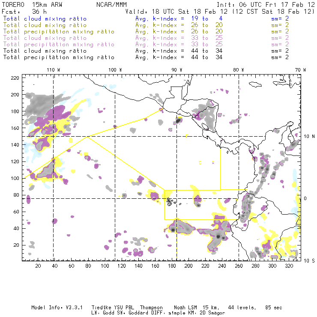Image resolution: width=317 pixels, height=317 pixels.
Task: Click the y-axis tick label '200'
Action: click(15, 95)
